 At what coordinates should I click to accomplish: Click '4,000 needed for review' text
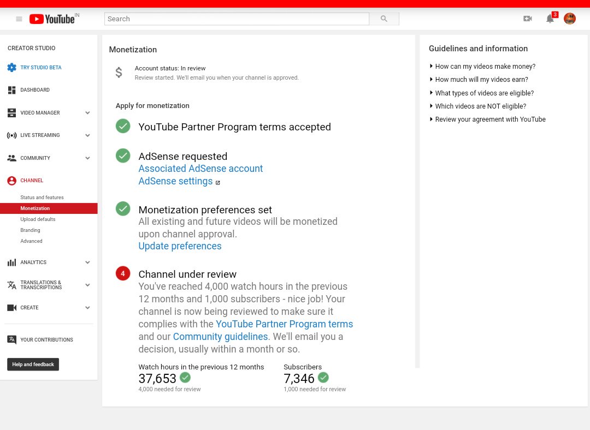pos(170,390)
